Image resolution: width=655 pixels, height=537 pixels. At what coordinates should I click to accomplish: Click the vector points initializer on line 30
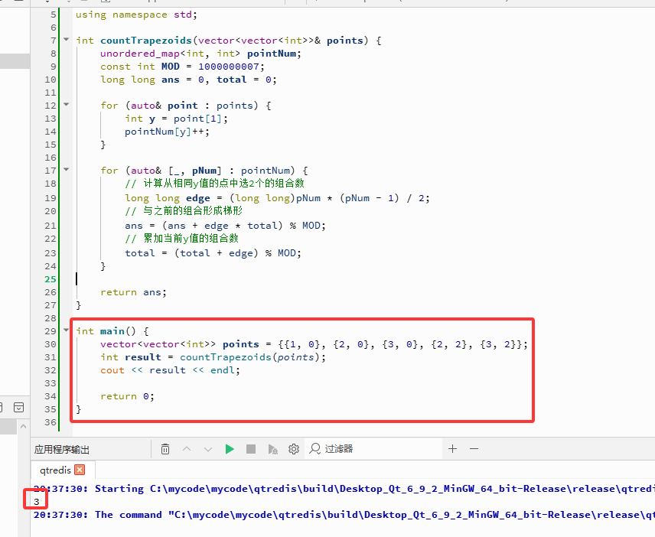pos(402,344)
